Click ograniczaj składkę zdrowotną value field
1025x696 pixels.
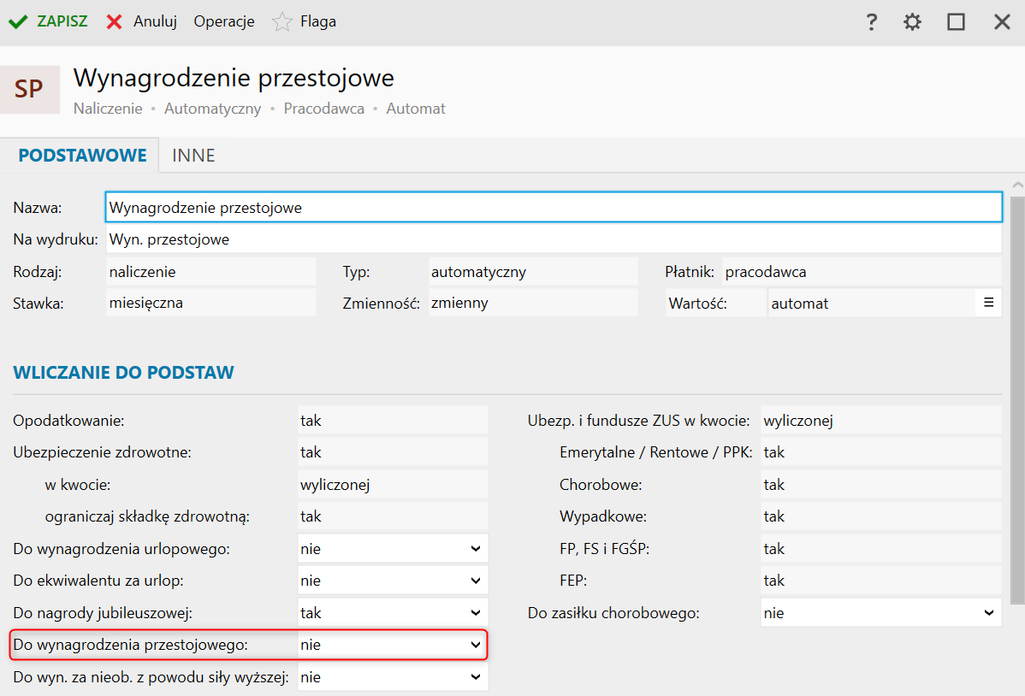pos(392,516)
